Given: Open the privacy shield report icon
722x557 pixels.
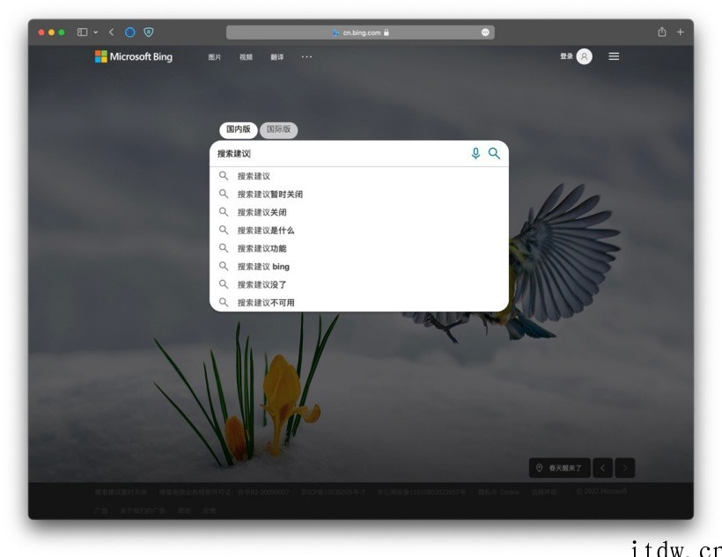Looking at the screenshot, I should tap(149, 33).
